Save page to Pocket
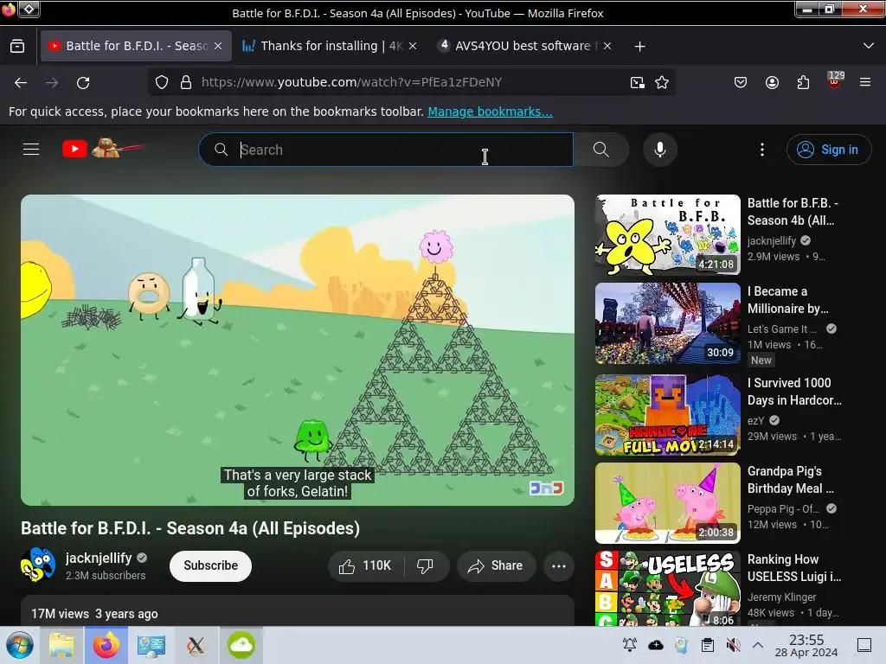 (x=741, y=82)
